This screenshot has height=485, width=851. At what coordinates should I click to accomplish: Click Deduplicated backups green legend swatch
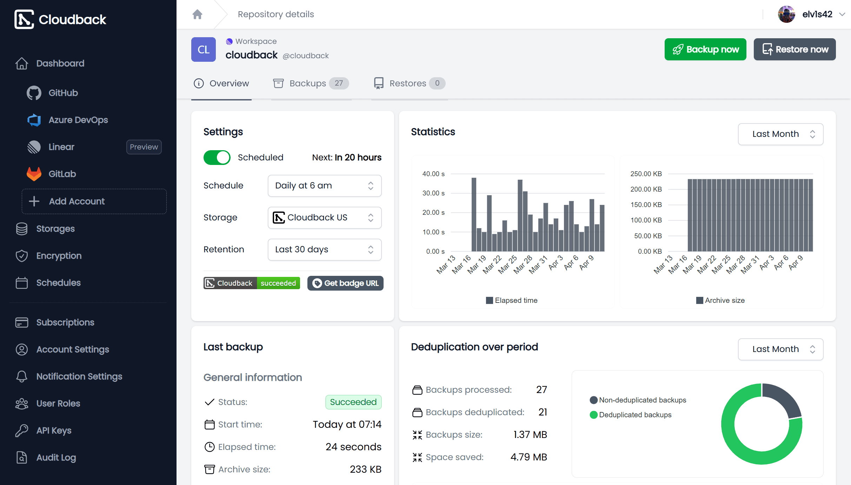click(x=594, y=415)
